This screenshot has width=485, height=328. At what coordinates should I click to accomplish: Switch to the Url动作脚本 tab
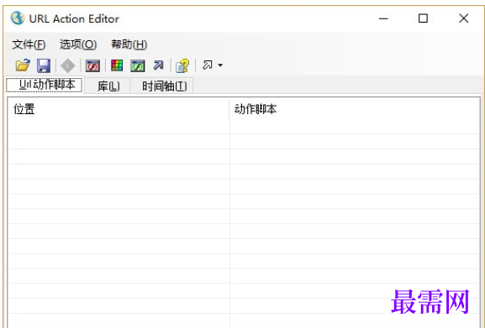[45, 85]
